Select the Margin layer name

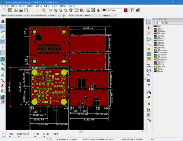[x=162, y=62]
